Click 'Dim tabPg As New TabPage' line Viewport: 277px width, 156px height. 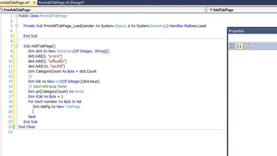point(56,107)
